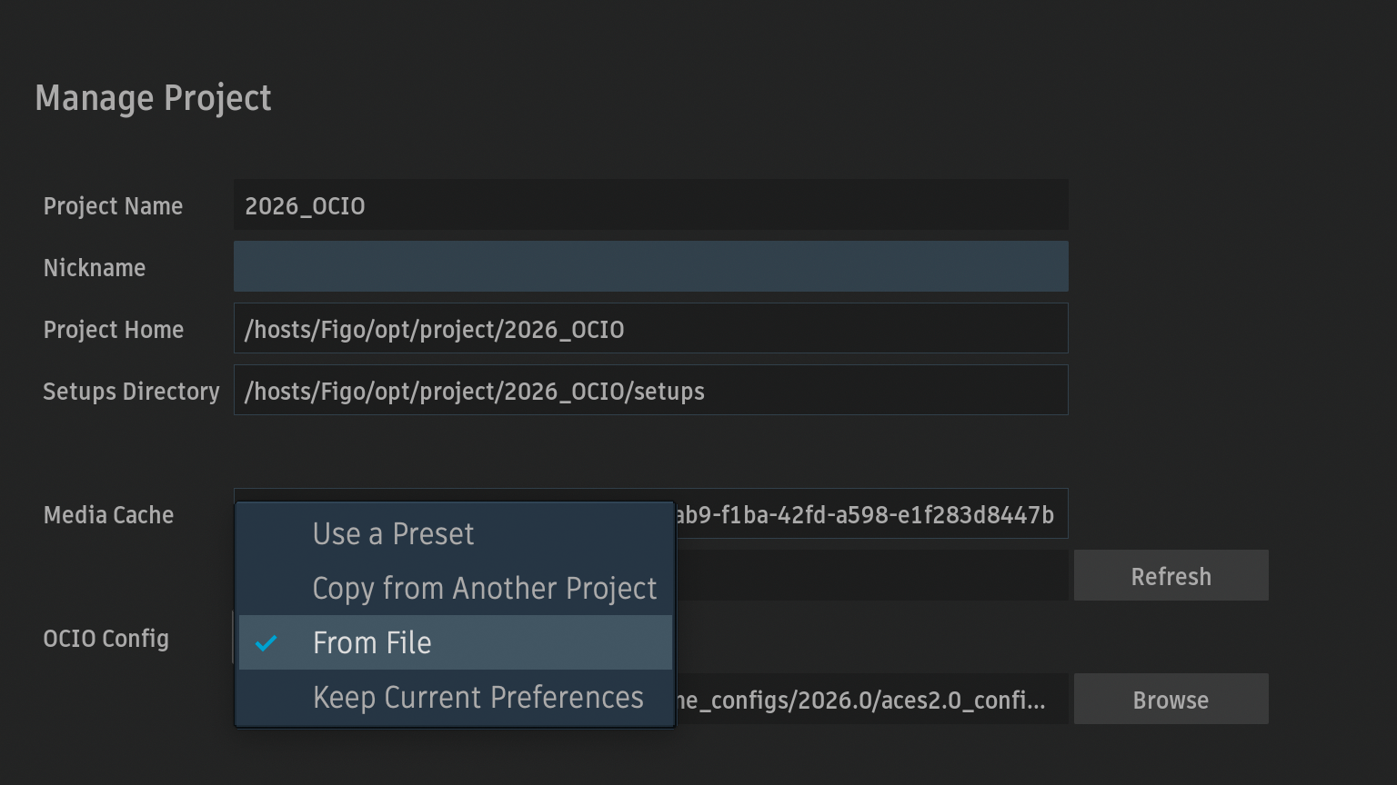Click the Project Name label
The height and width of the screenshot is (785, 1397).
pos(113,206)
